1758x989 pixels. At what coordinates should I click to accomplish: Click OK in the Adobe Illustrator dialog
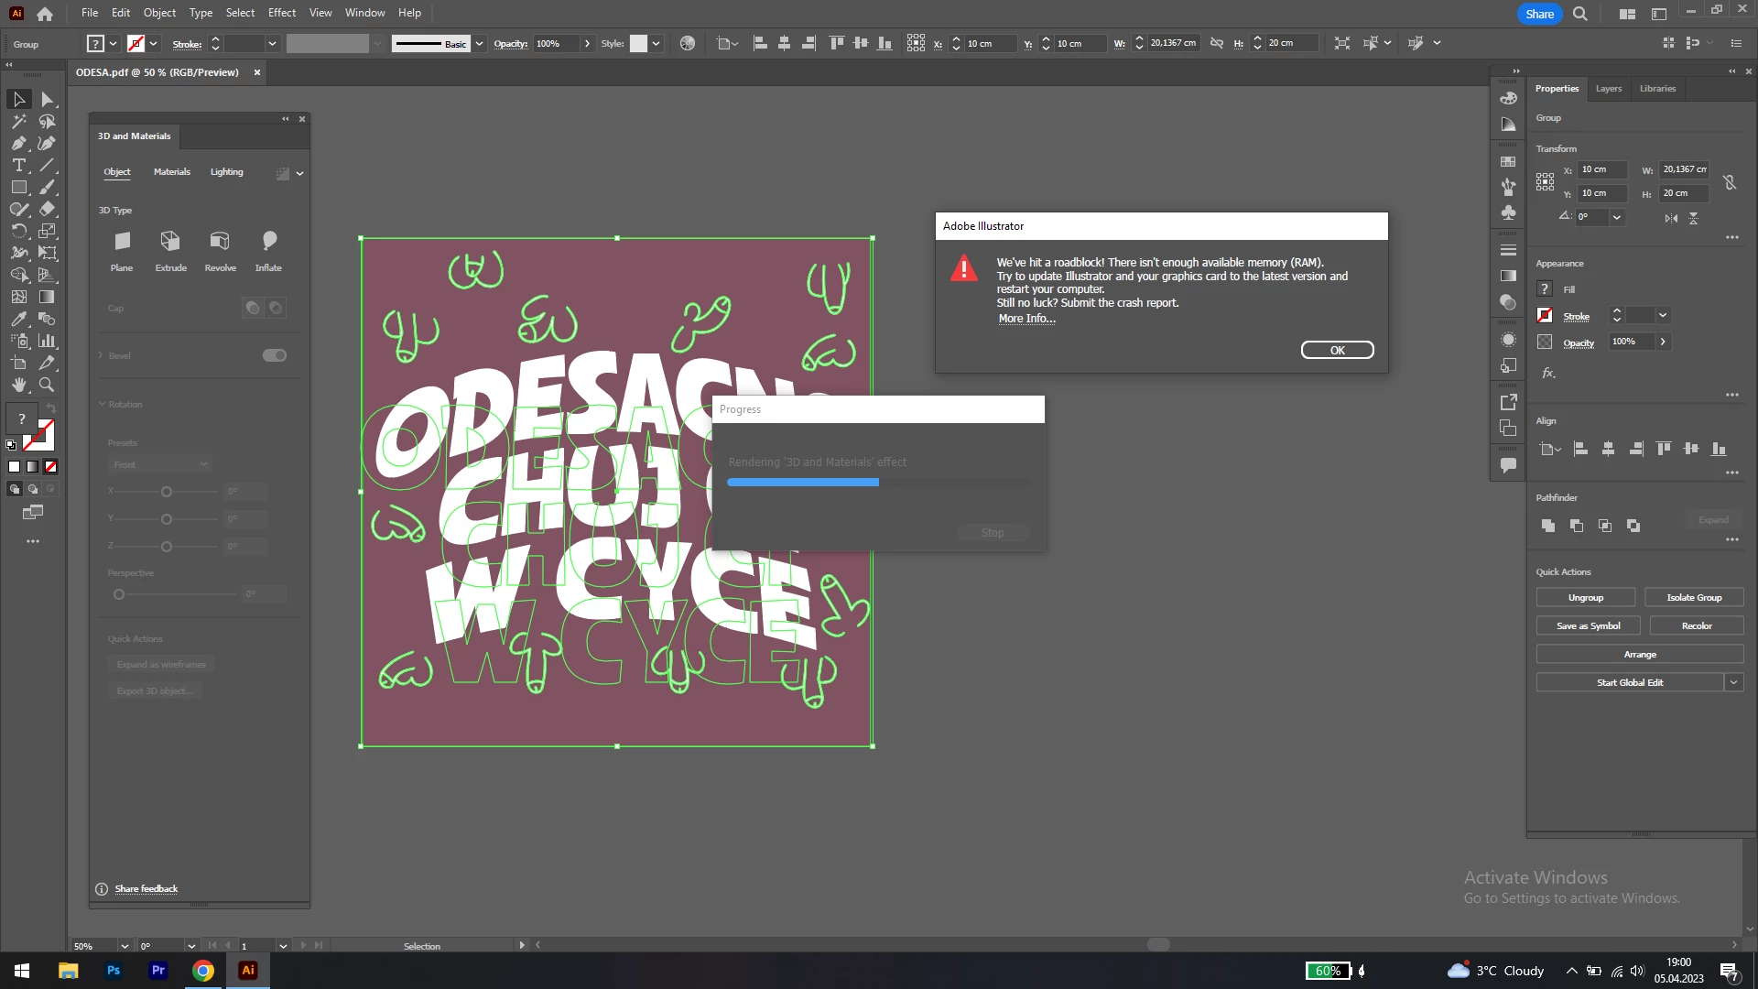pyautogui.click(x=1337, y=351)
